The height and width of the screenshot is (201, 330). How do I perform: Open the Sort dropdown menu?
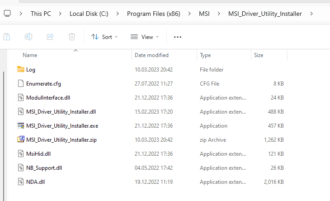[104, 37]
